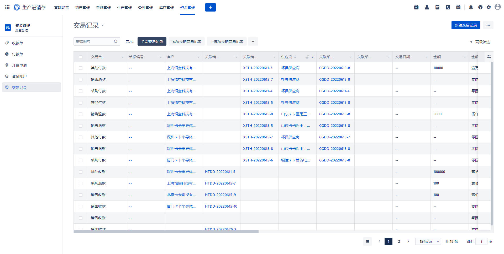Select 开票申请 in sidebar

(x=31, y=65)
